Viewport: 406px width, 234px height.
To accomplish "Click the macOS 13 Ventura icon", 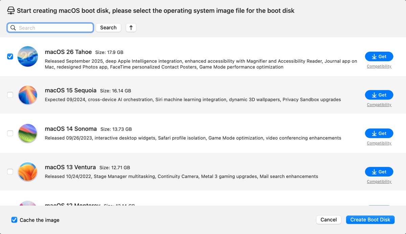I will click(x=27, y=172).
